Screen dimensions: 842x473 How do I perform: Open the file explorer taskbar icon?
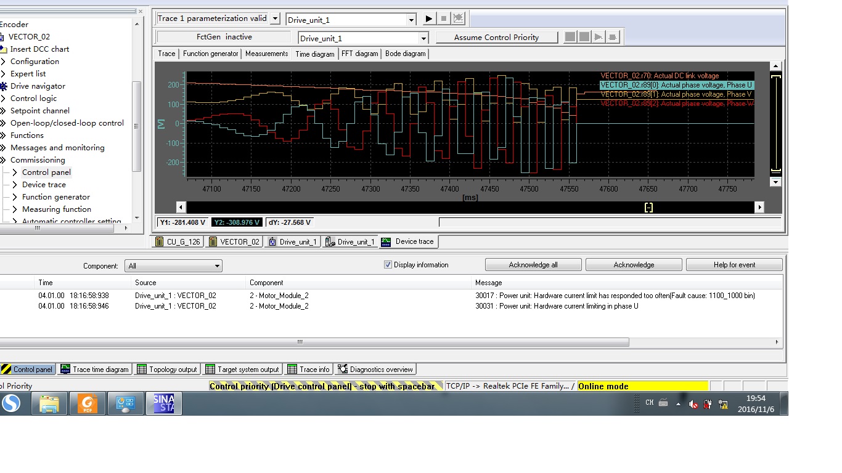coord(49,403)
